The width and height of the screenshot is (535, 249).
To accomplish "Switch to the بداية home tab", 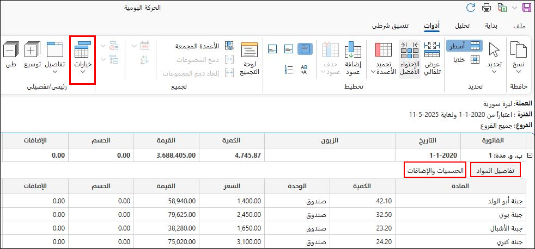I will [491, 26].
